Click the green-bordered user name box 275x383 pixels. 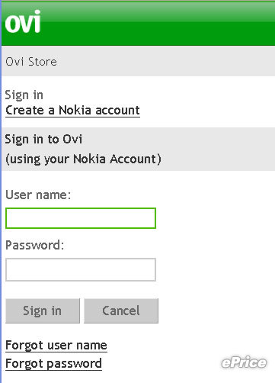81,218
